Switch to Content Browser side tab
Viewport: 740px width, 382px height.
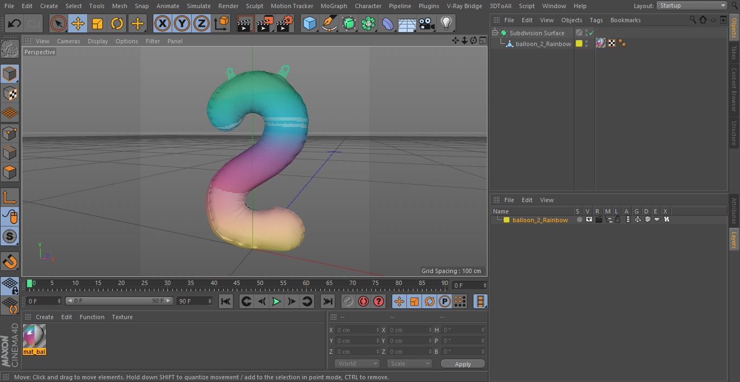[734, 89]
